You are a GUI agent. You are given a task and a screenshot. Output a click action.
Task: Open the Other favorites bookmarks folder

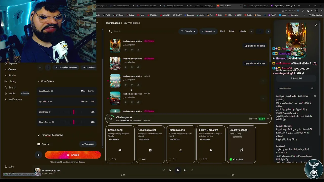pos(315,15)
